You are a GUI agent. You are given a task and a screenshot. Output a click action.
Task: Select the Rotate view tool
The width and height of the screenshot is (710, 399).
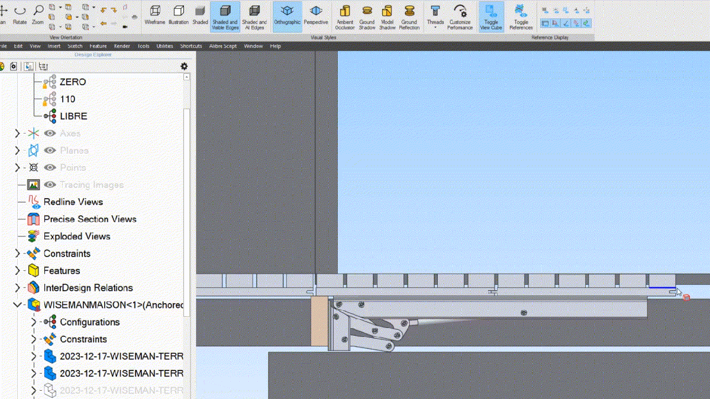(20, 15)
